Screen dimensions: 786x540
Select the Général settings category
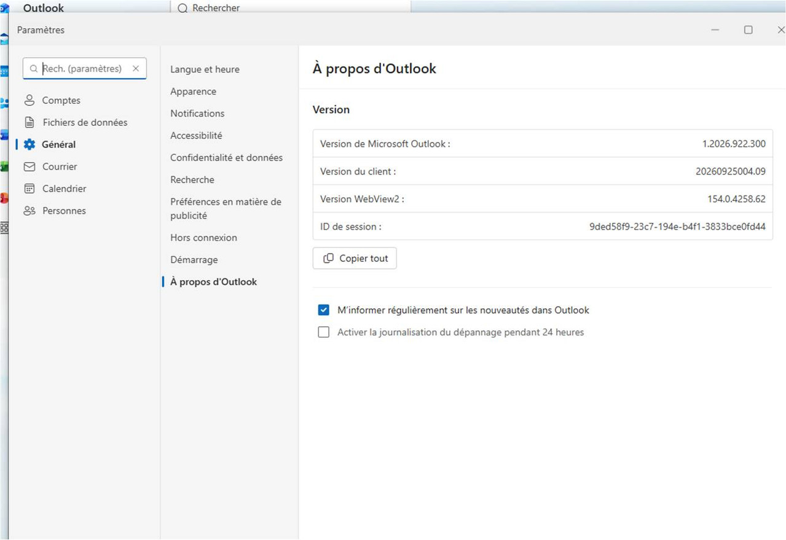pos(59,144)
